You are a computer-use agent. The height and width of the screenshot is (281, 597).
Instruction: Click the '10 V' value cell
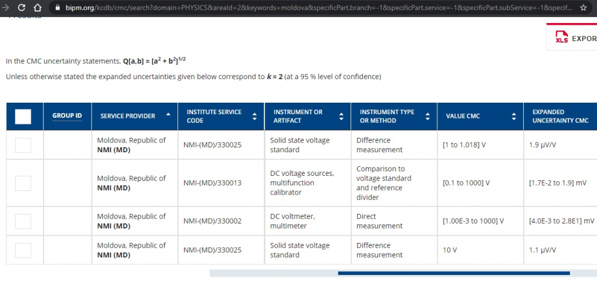[x=481, y=250]
